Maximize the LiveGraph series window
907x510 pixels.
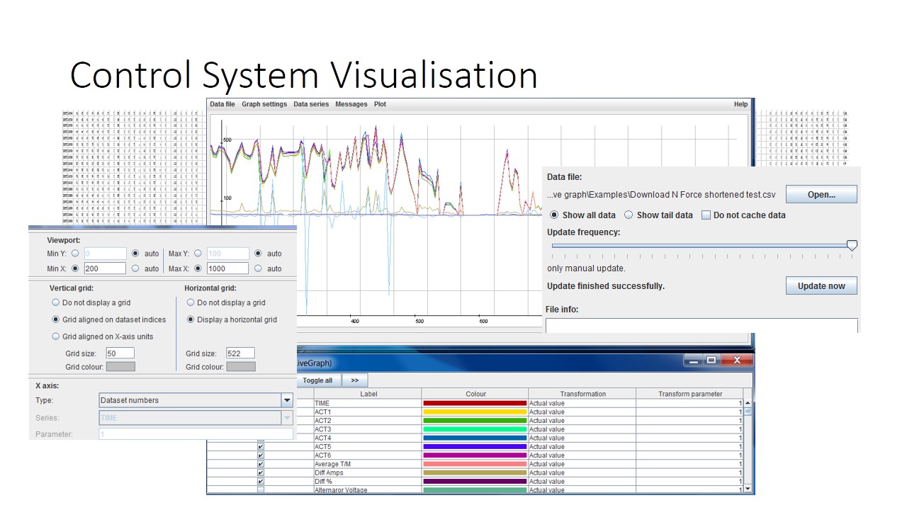pos(711,361)
